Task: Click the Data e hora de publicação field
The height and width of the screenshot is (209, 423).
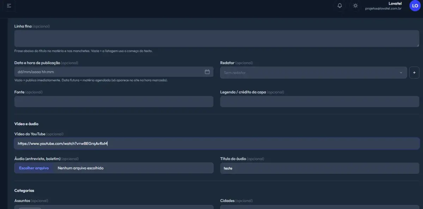Action: (x=114, y=72)
